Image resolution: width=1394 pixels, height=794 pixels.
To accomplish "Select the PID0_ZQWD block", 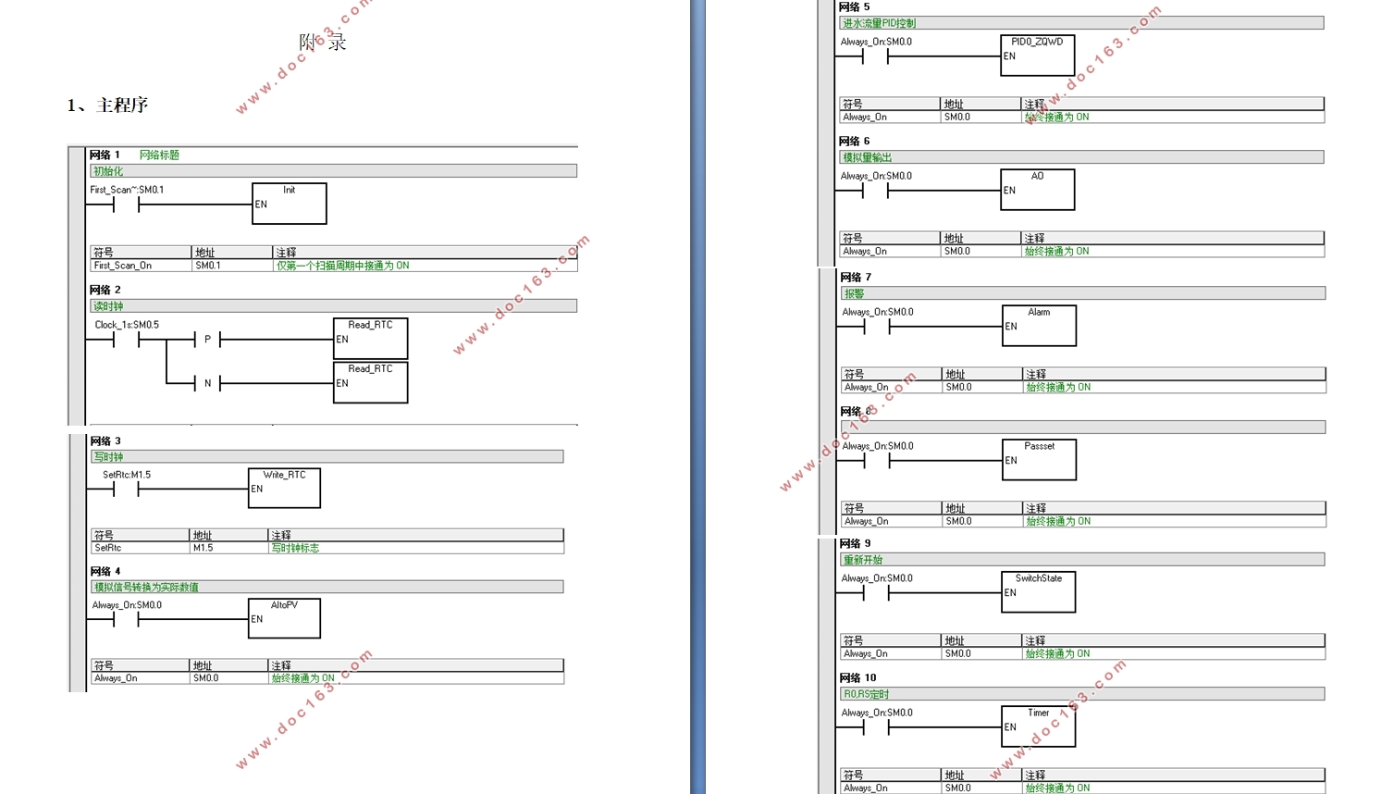I will (x=1037, y=56).
